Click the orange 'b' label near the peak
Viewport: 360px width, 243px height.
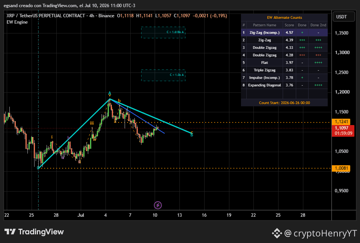tap(119, 101)
